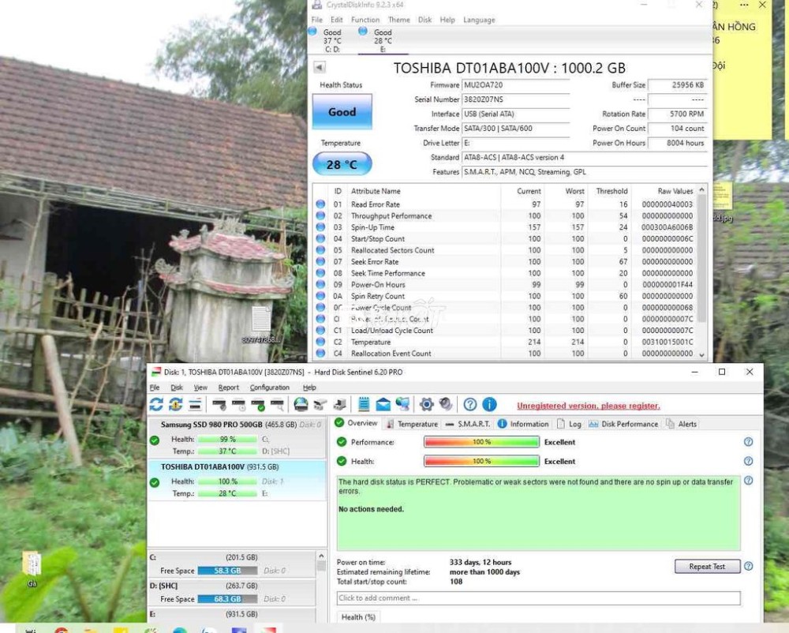
Task: Click scroll up arrow of SMART attribute list
Action: point(702,190)
